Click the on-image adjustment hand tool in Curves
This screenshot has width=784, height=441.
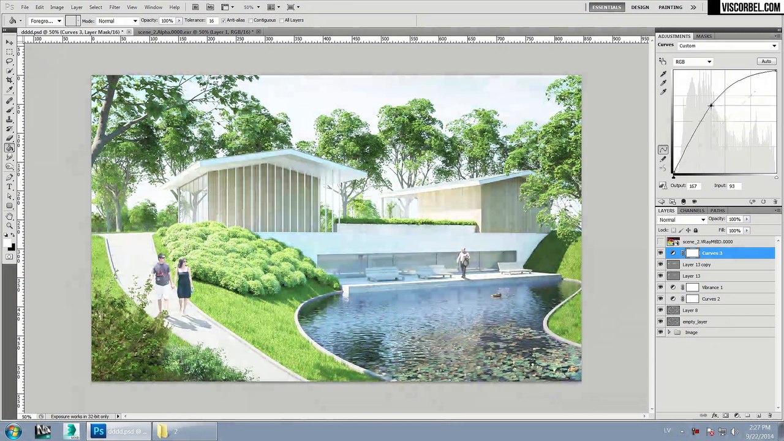tap(663, 61)
